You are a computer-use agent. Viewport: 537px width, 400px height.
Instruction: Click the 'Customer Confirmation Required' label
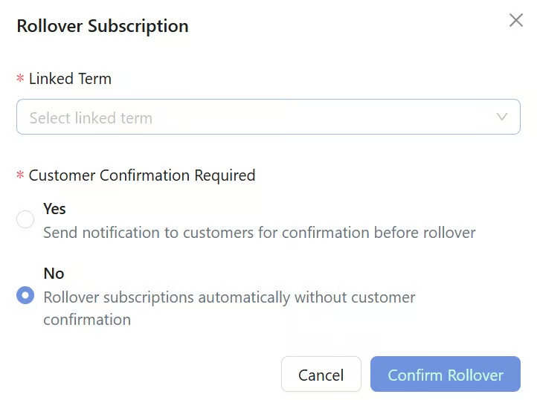[141, 175]
